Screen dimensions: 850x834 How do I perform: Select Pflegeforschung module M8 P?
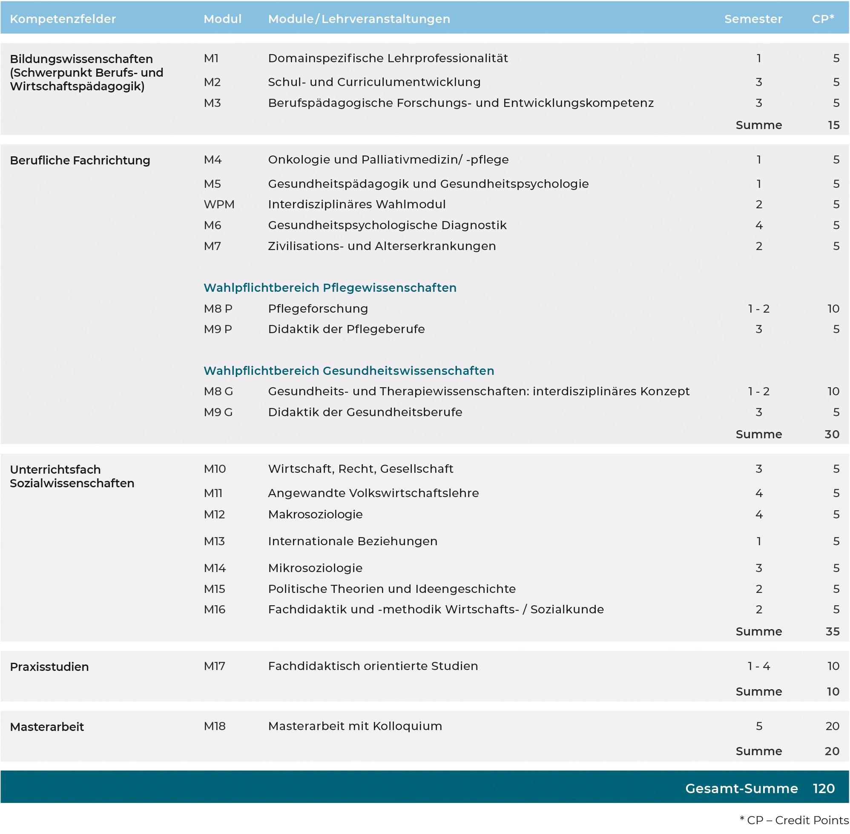pos(318,309)
